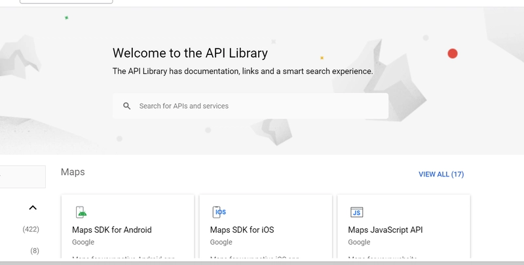This screenshot has width=524, height=265.
Task: Click the Welcome to the API Library heading
Action: pos(190,53)
